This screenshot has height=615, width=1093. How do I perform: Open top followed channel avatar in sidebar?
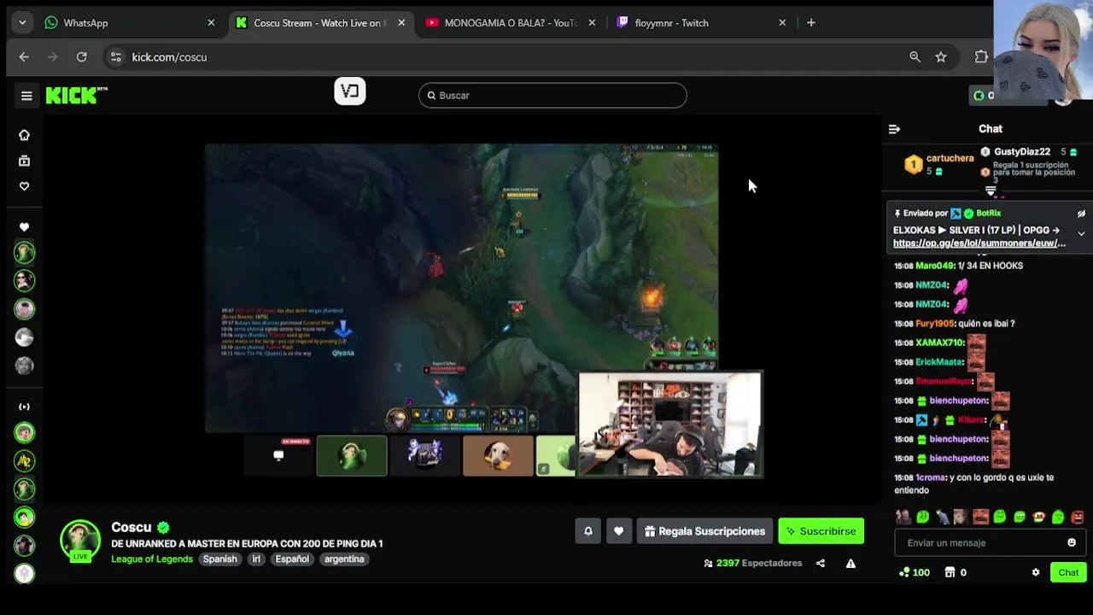(24, 253)
